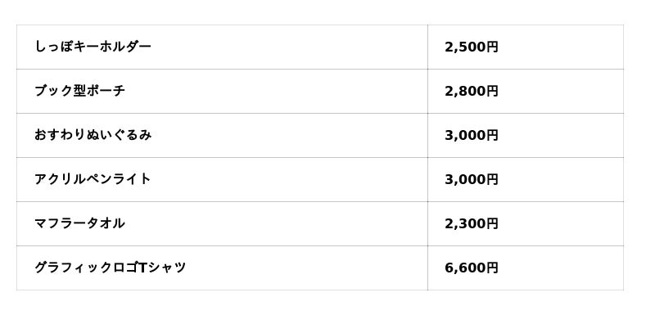Click the 円 character after 6,600
This screenshot has width=655, height=315.
[x=492, y=268]
